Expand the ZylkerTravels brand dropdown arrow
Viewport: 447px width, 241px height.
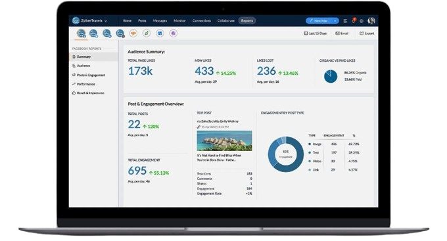[106, 21]
